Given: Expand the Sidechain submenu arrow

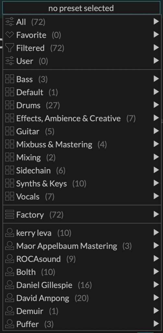Looking at the screenshot, I should 156,170.
